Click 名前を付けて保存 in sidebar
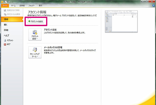The width and height of the screenshot is (156, 105). (x=12, y=10)
